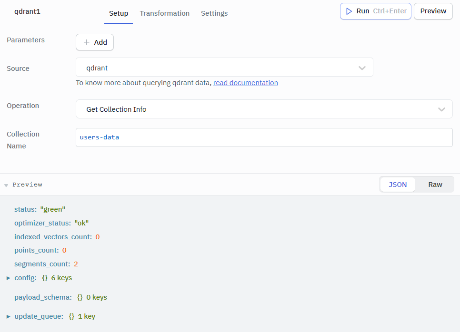Click the qdrant1 query name

coord(27,11)
